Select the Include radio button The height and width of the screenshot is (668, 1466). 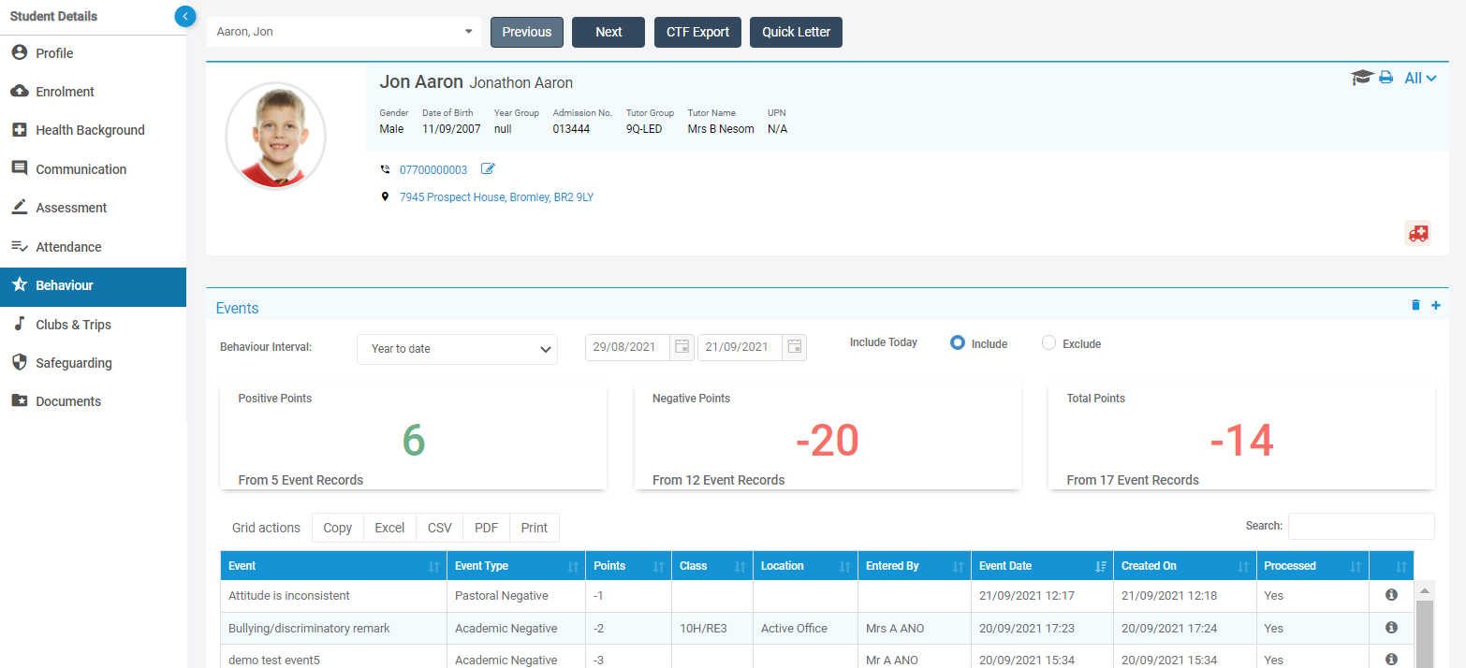point(957,342)
